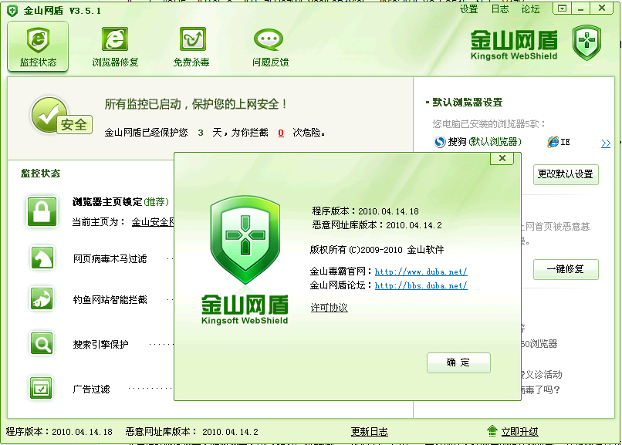
Task: Click the 浏览器主页锁定 heading text
Action: click(x=107, y=202)
